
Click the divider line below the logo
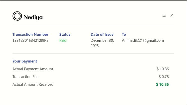[93, 26]
